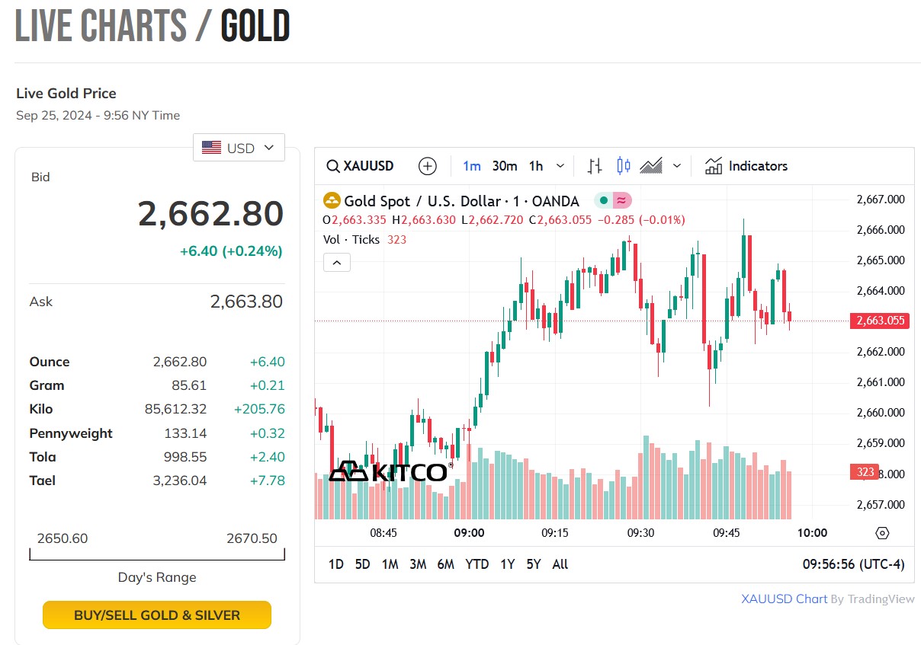Image resolution: width=921 pixels, height=645 pixels.
Task: Toggle the green market status indicator
Action: tap(603, 201)
